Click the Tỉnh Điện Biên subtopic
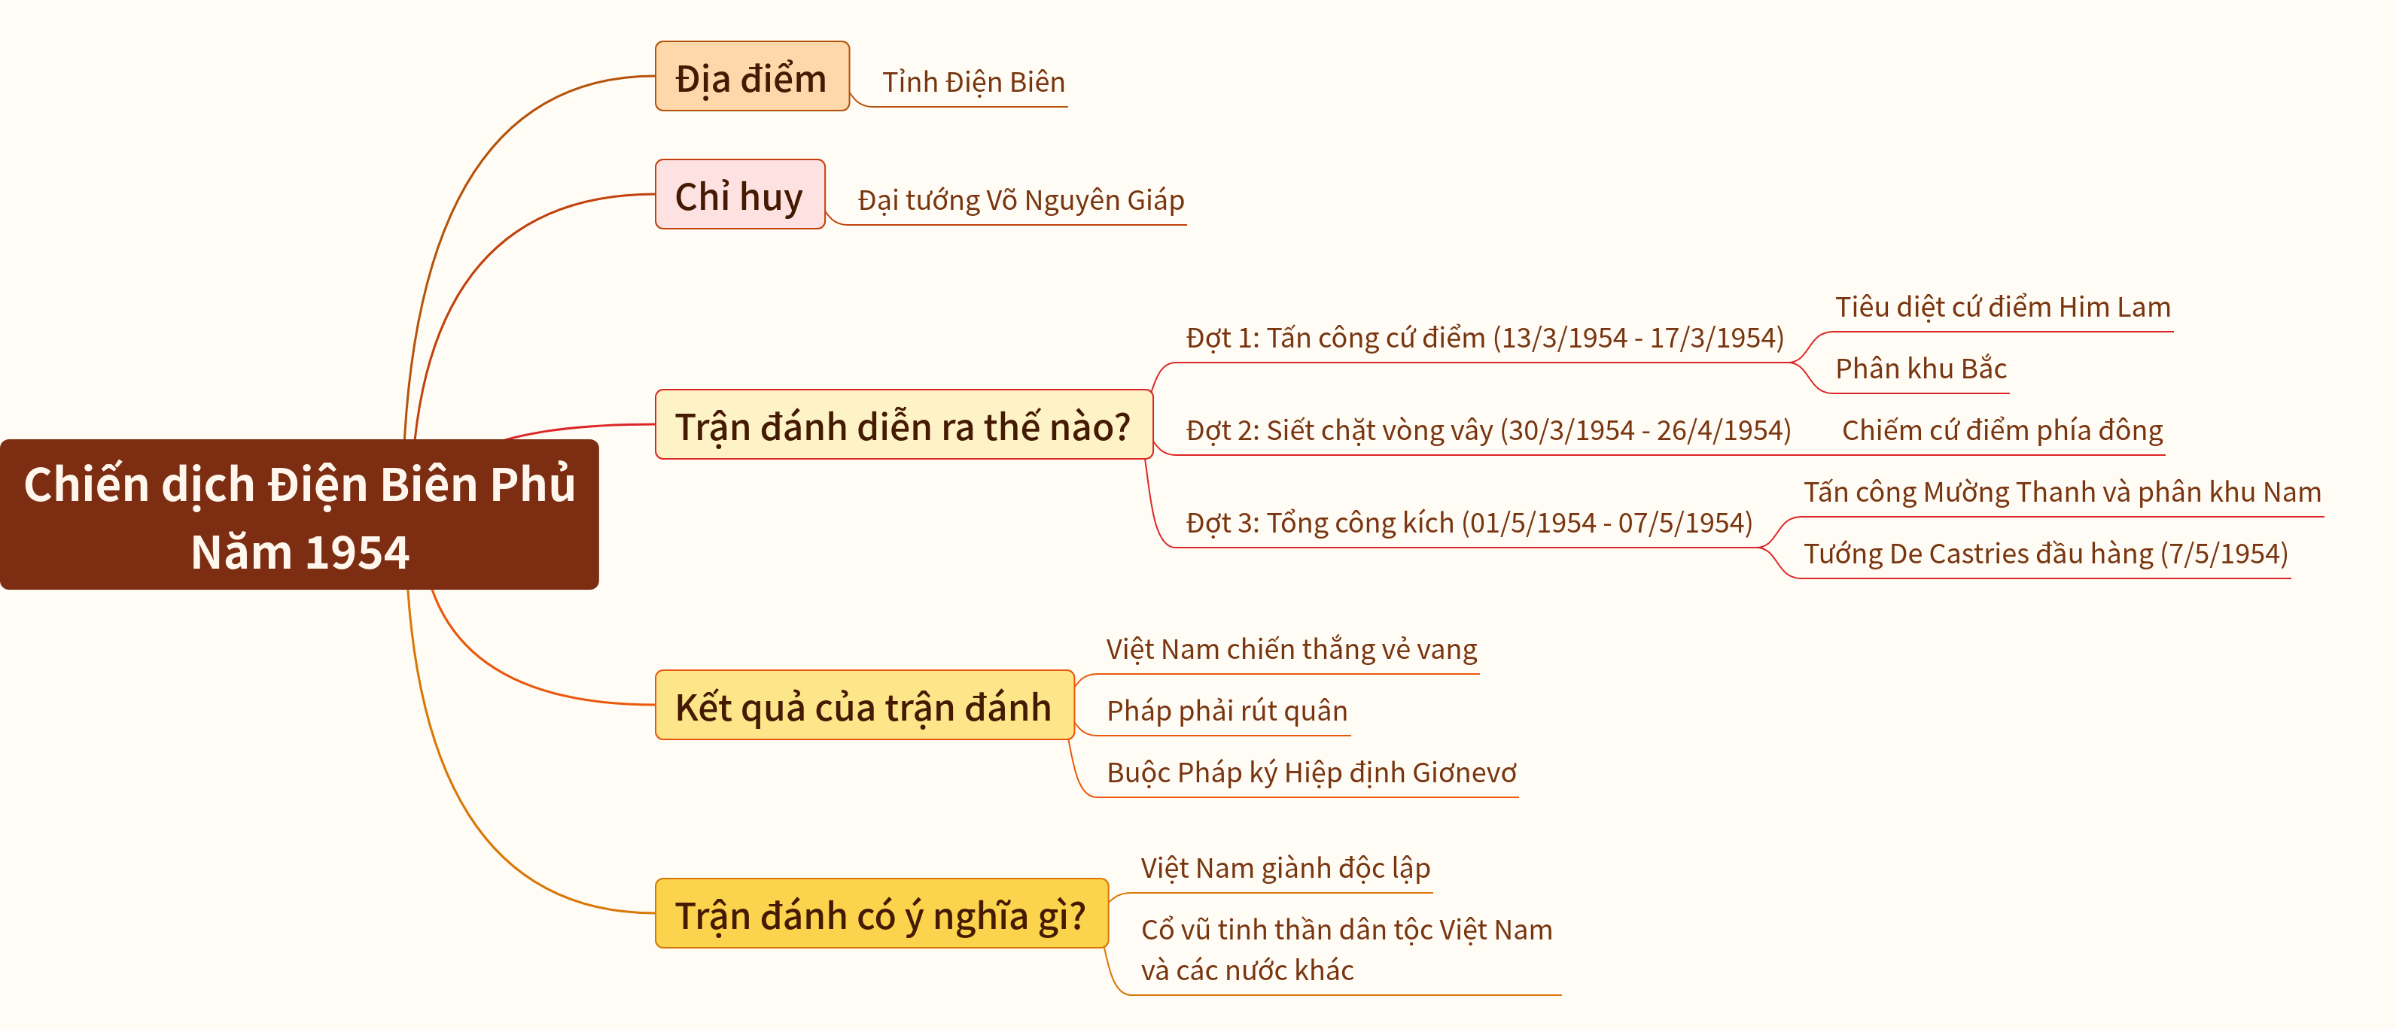 (x=974, y=83)
